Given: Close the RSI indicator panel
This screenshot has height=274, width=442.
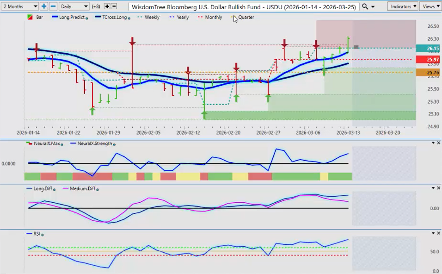Looking at the screenshot, I should pyautogui.click(x=438, y=234).
